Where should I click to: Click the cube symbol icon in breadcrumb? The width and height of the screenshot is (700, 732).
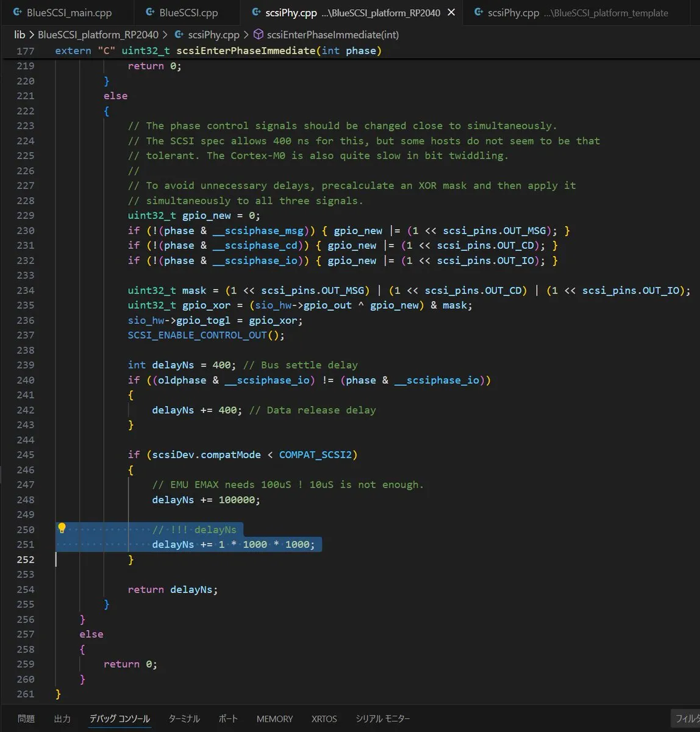click(x=259, y=35)
